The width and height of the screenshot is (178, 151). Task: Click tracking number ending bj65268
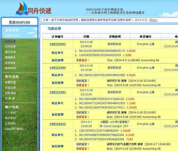click(102, 139)
